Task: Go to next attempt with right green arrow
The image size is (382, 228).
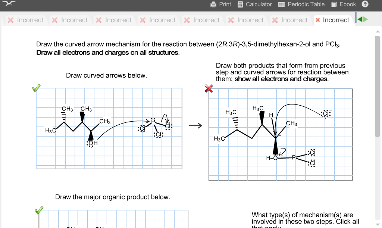Action: [x=366, y=19]
